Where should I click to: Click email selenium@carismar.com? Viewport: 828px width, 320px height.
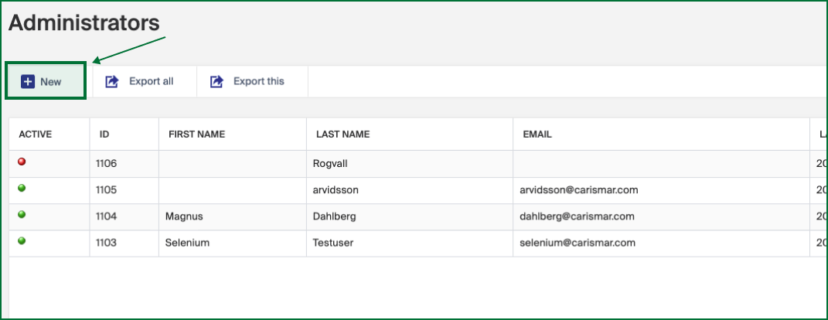578,243
